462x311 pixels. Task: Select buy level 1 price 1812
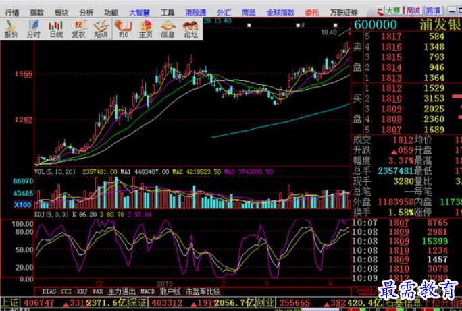391,88
